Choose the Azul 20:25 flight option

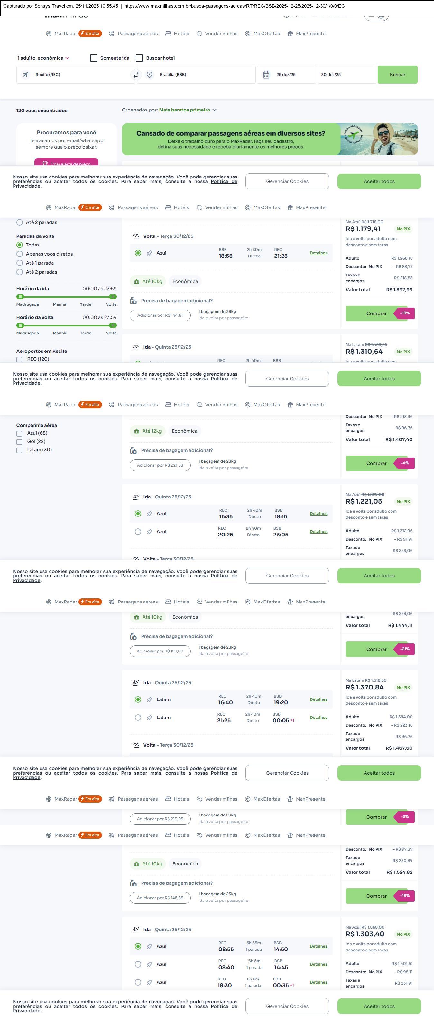[138, 532]
